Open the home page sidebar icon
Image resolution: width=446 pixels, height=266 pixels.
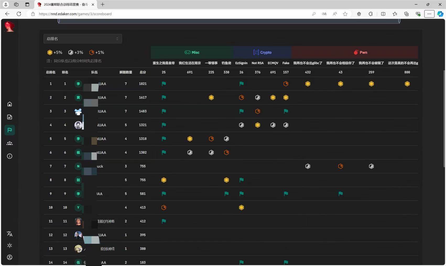pyautogui.click(x=10, y=104)
